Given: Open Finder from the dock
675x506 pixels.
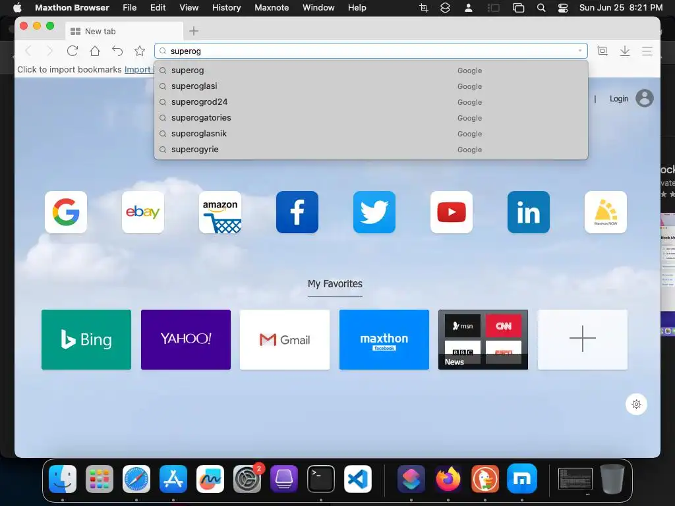Looking at the screenshot, I should (x=63, y=479).
